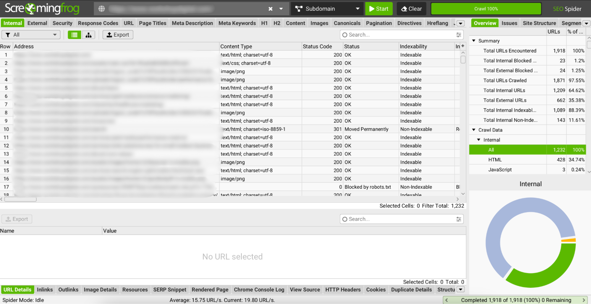Click the upper table horizontal scrollbar
591x304 pixels.
(20, 199)
